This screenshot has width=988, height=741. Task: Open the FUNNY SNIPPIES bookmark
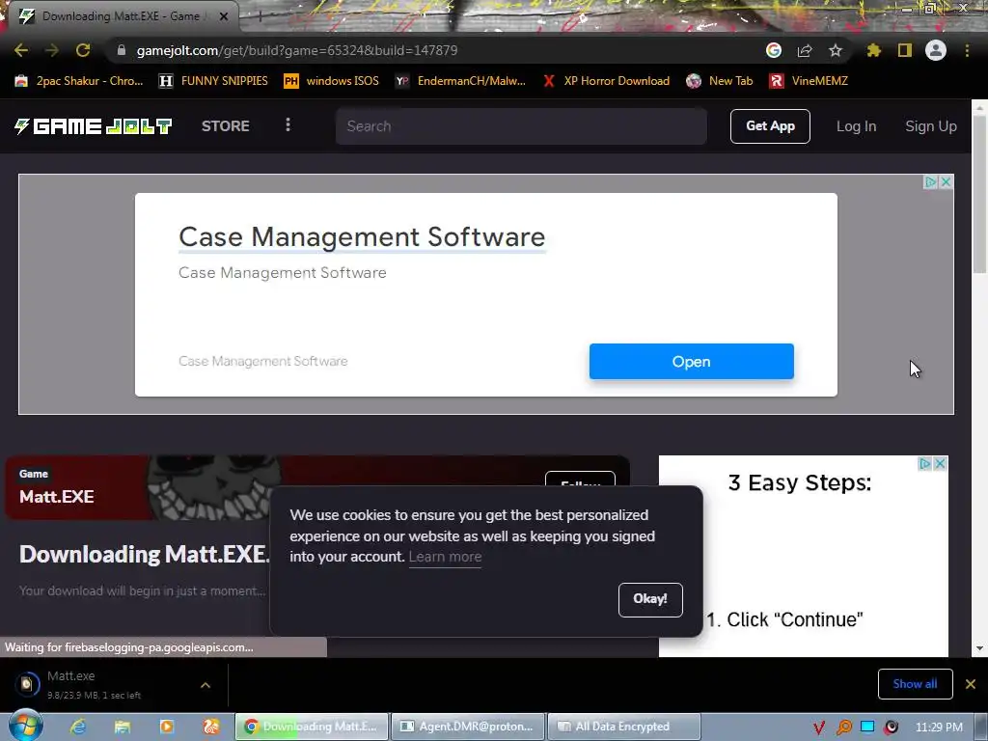[x=213, y=81]
